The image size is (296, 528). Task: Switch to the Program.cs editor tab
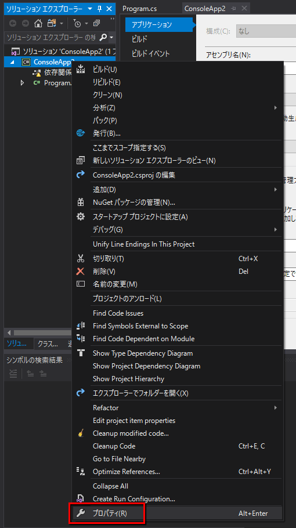140,9
